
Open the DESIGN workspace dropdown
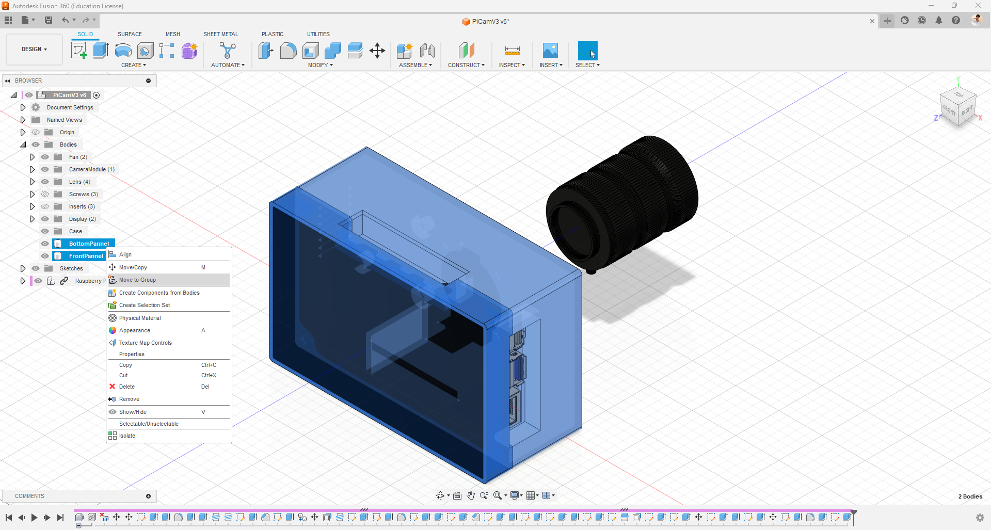click(x=34, y=50)
